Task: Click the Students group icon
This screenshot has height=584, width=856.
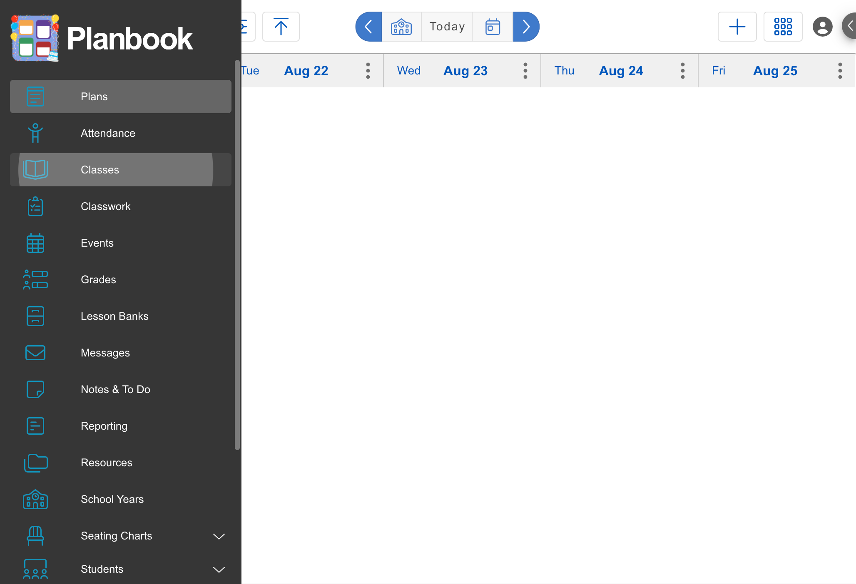Action: [x=35, y=569]
